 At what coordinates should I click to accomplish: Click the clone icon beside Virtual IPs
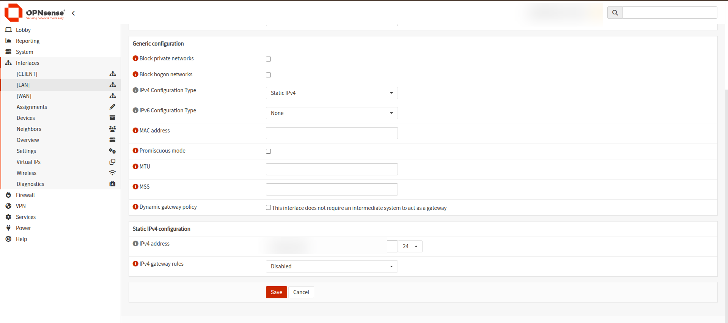point(112,162)
